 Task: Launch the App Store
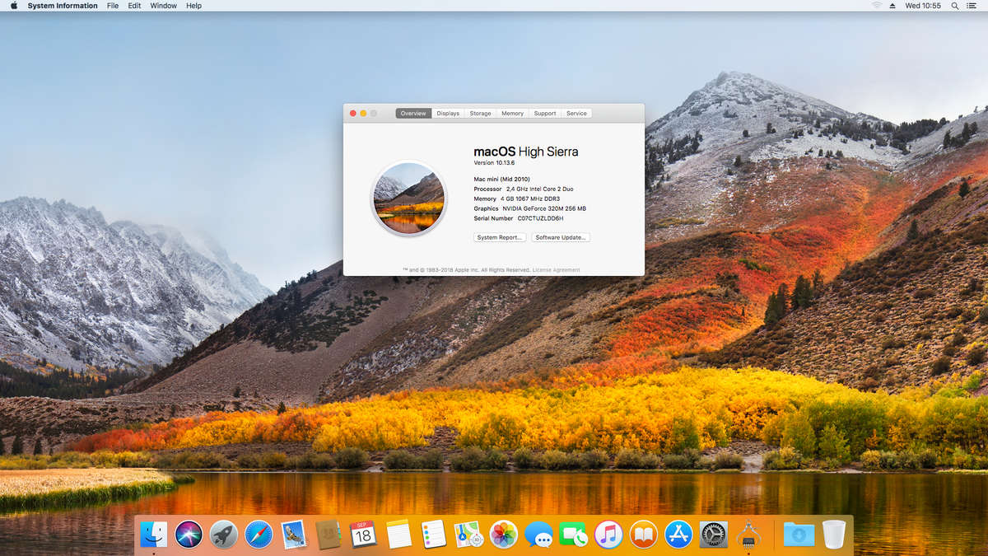coord(677,534)
